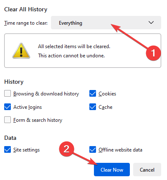This screenshot has width=167, height=180.
Task: Click the This action cannot be undone text
Action: (71, 56)
